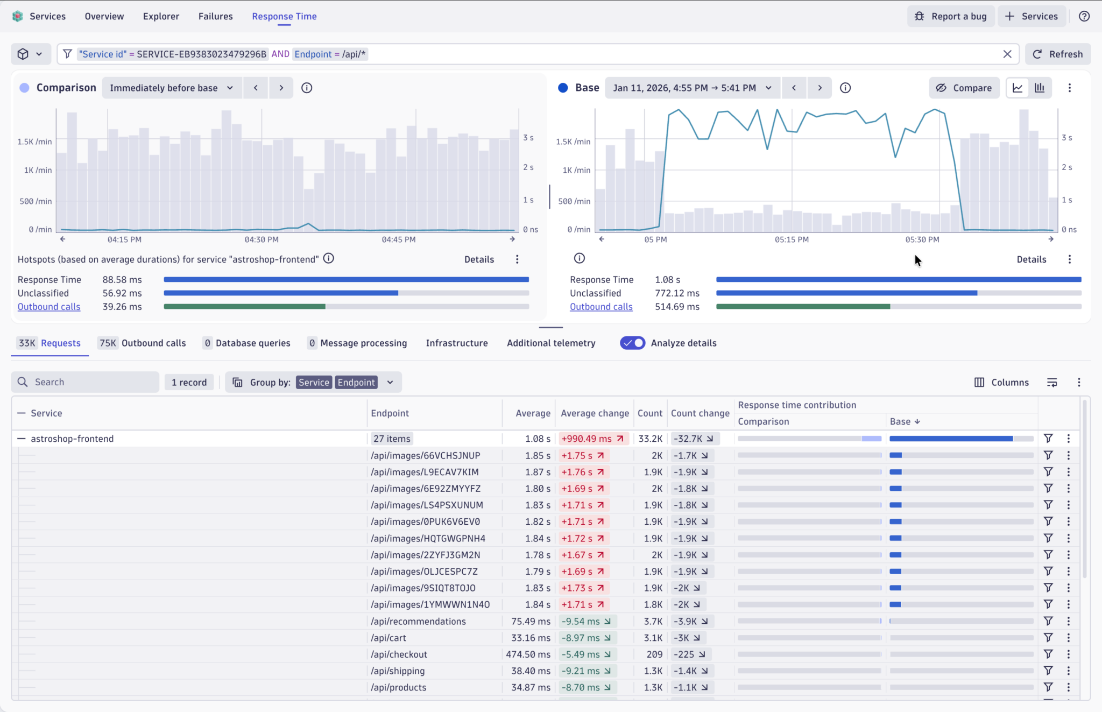Viewport: 1102px width, 712px height.
Task: Open the kebab menu next to Base Details
Action: pos(1069,259)
